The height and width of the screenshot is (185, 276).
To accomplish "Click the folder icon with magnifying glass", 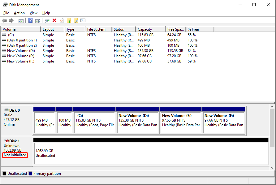I will coord(76,21).
